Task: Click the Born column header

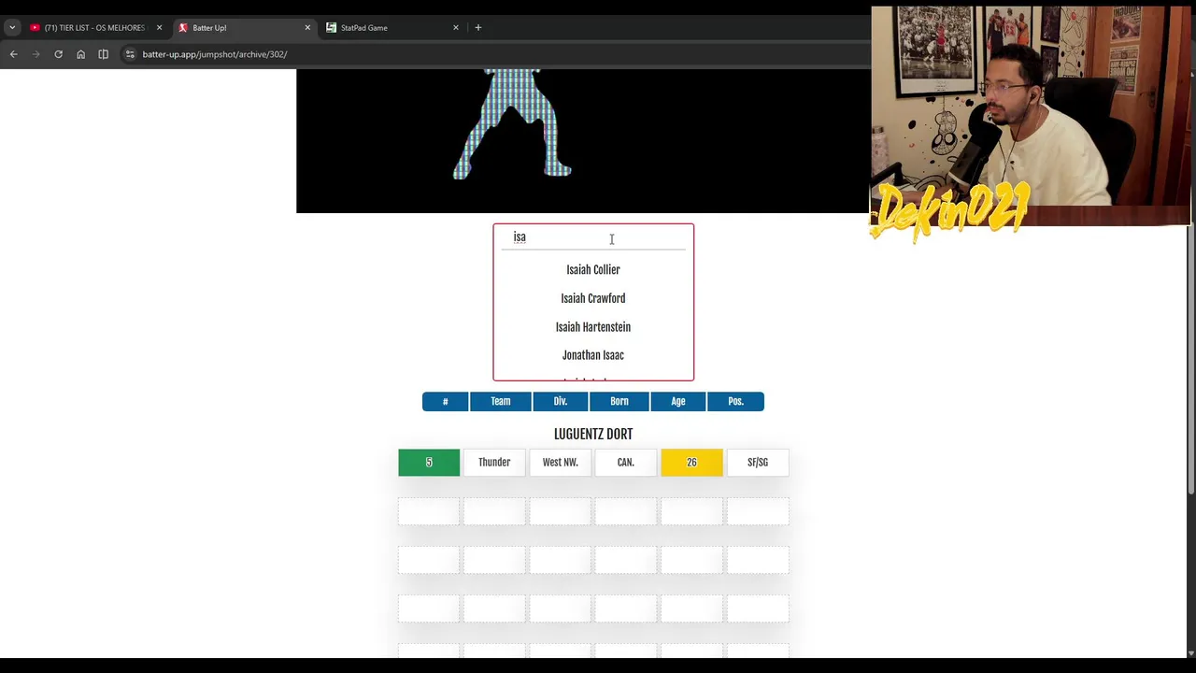Action: [619, 401]
